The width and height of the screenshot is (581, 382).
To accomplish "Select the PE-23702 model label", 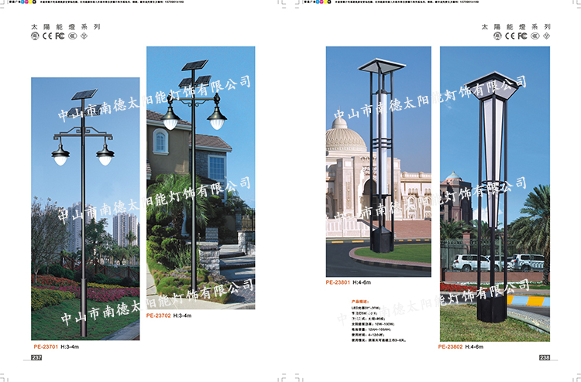I will [x=158, y=315].
